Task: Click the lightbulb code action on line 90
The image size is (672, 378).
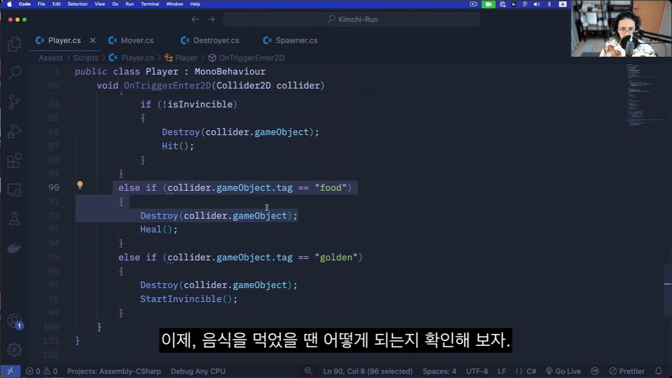Action: 80,185
